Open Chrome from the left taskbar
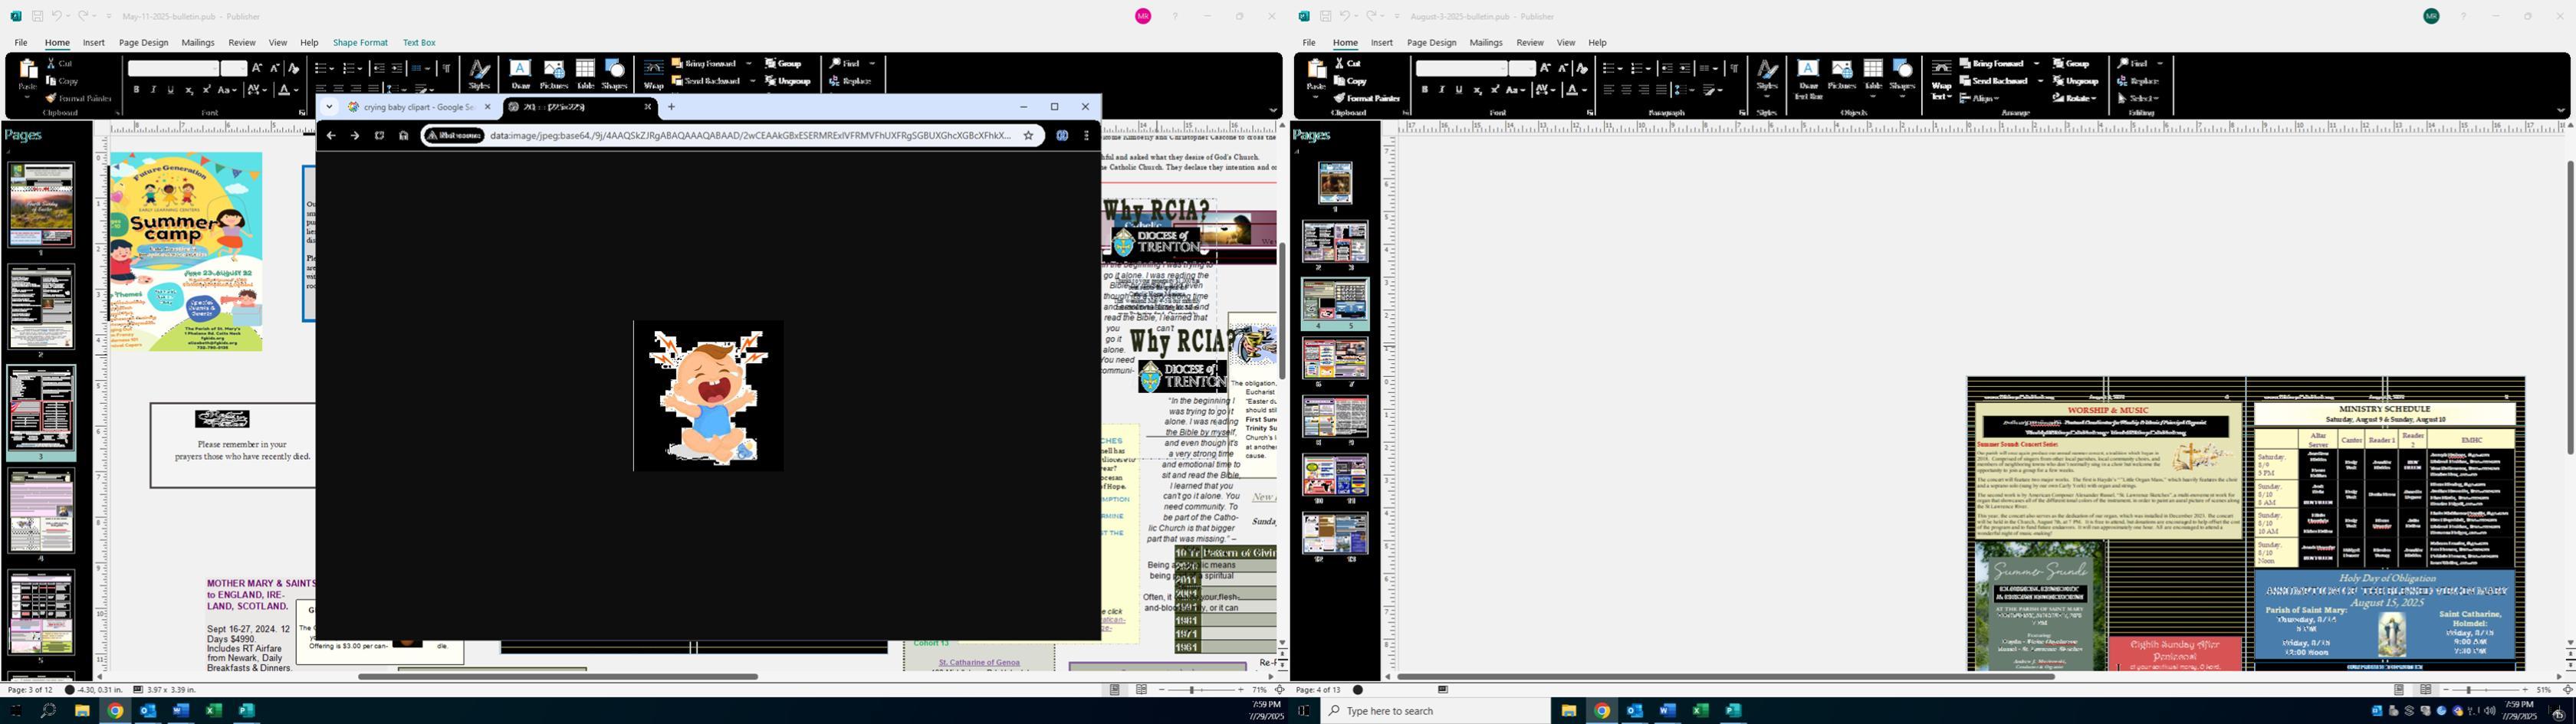2576x724 pixels. (x=115, y=711)
